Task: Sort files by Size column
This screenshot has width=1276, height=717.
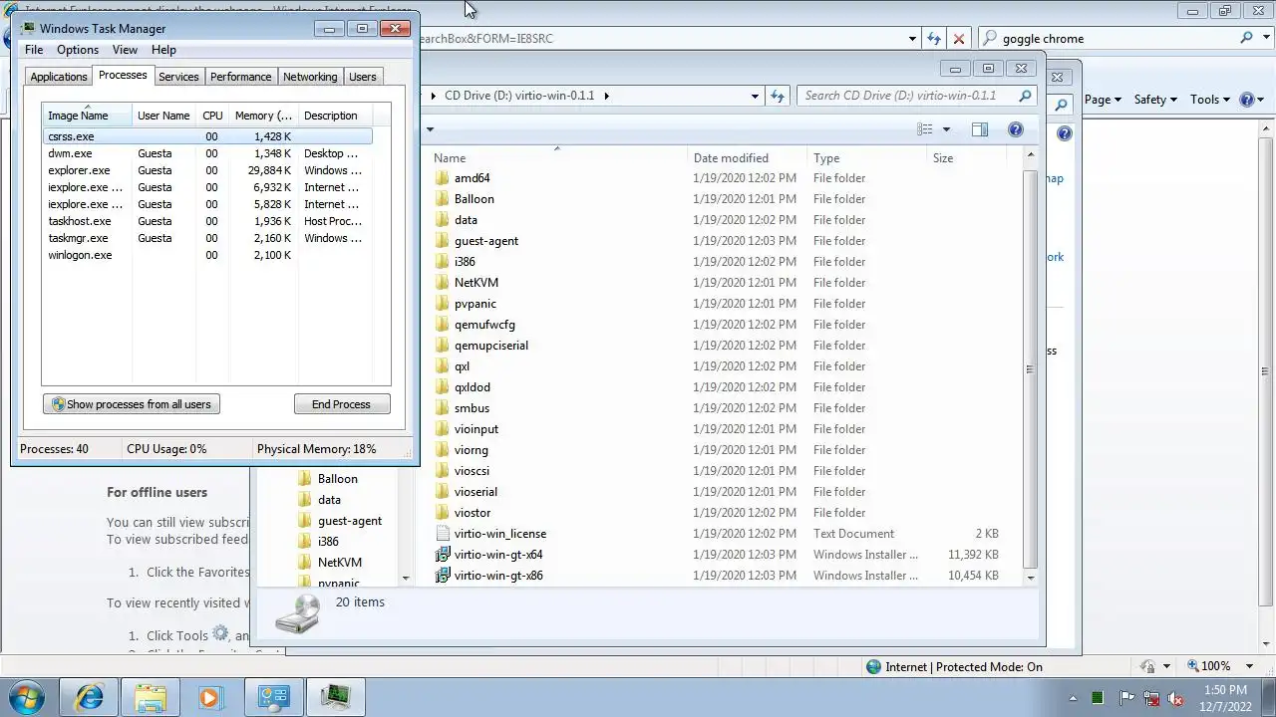Action: coord(965,158)
